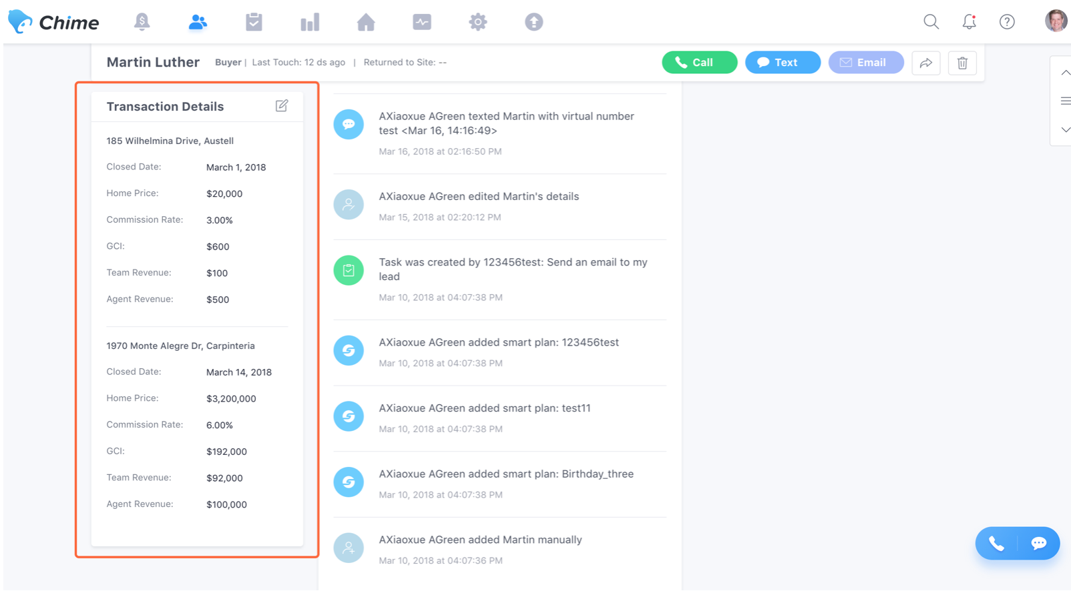Open the Home listings nav icon
Screen dimensions: 1071x595
pos(366,22)
